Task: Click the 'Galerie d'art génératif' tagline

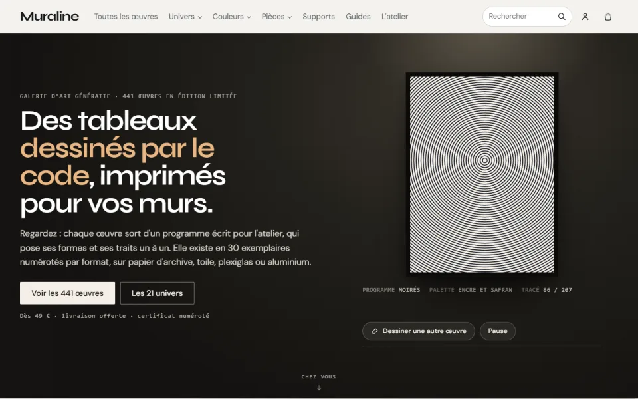Action: click(x=128, y=96)
